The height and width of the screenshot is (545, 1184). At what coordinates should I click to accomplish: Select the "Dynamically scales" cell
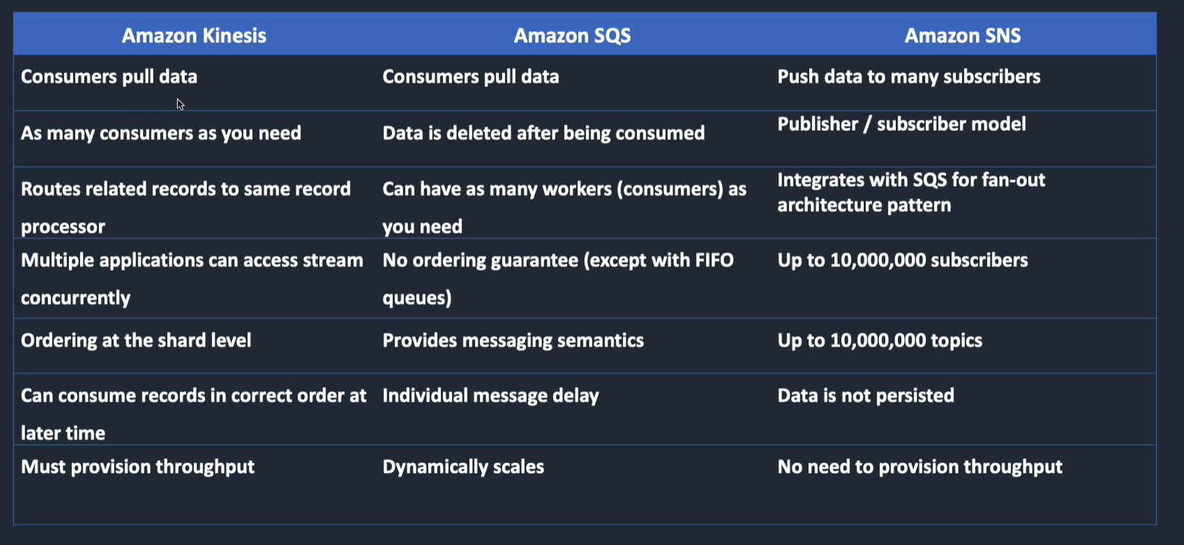pos(463,467)
